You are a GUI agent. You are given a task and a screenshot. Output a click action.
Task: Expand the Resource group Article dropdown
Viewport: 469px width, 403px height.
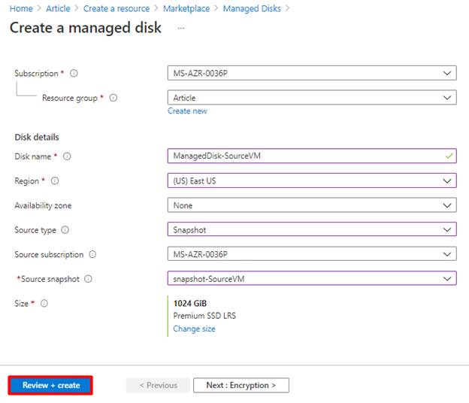pyautogui.click(x=312, y=98)
